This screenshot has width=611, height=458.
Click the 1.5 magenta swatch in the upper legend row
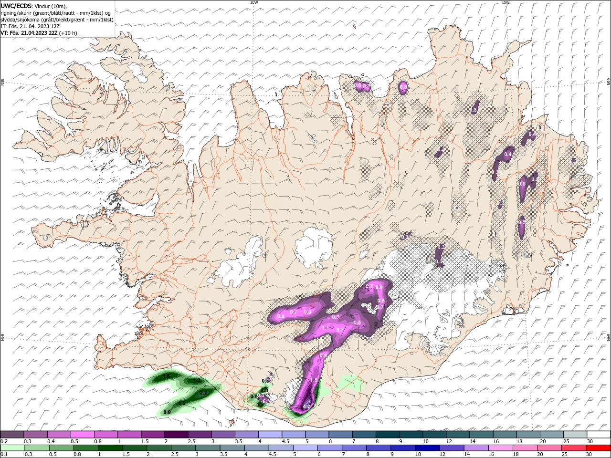(152, 435)
